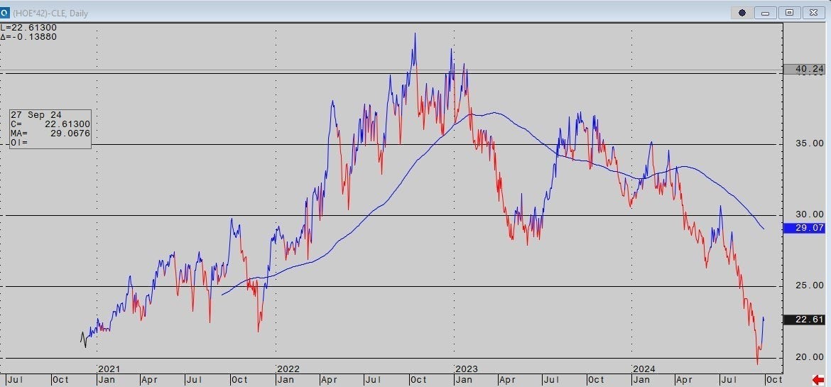Click the 27 Sep 24 date in data box
The height and width of the screenshot is (387, 831).
click(x=36, y=115)
